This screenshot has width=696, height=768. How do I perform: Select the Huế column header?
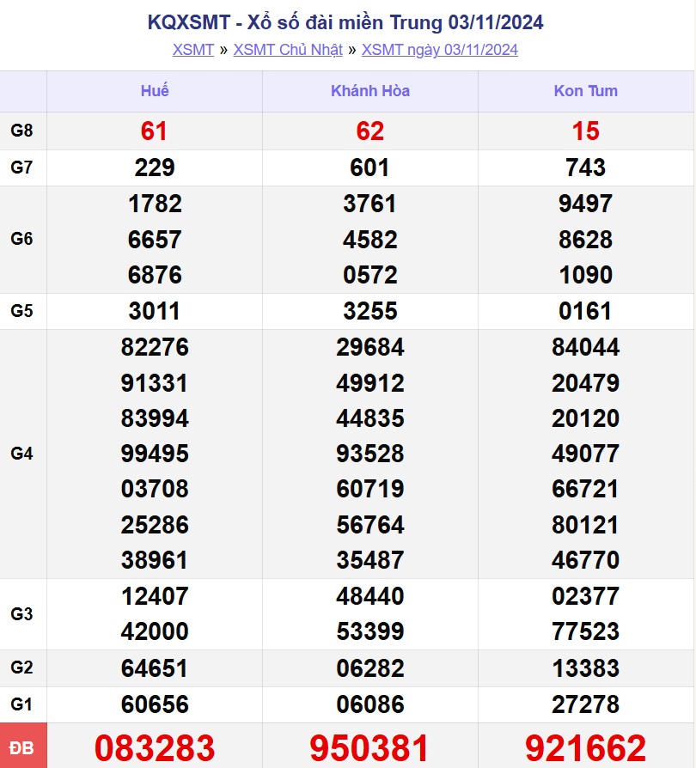click(x=155, y=91)
